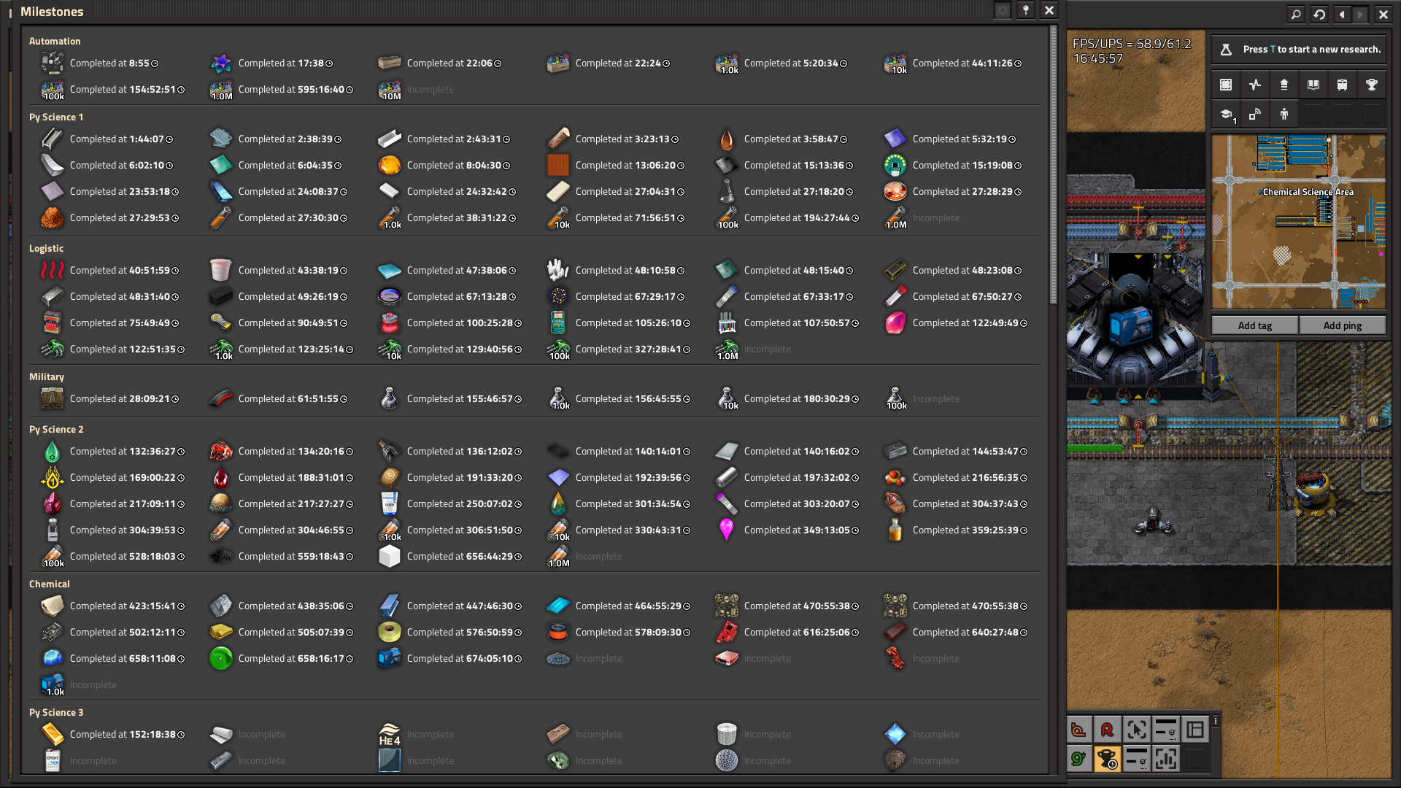The height and width of the screenshot is (788, 1401).
Task: Click the Chemical section header
Action: [x=49, y=584]
